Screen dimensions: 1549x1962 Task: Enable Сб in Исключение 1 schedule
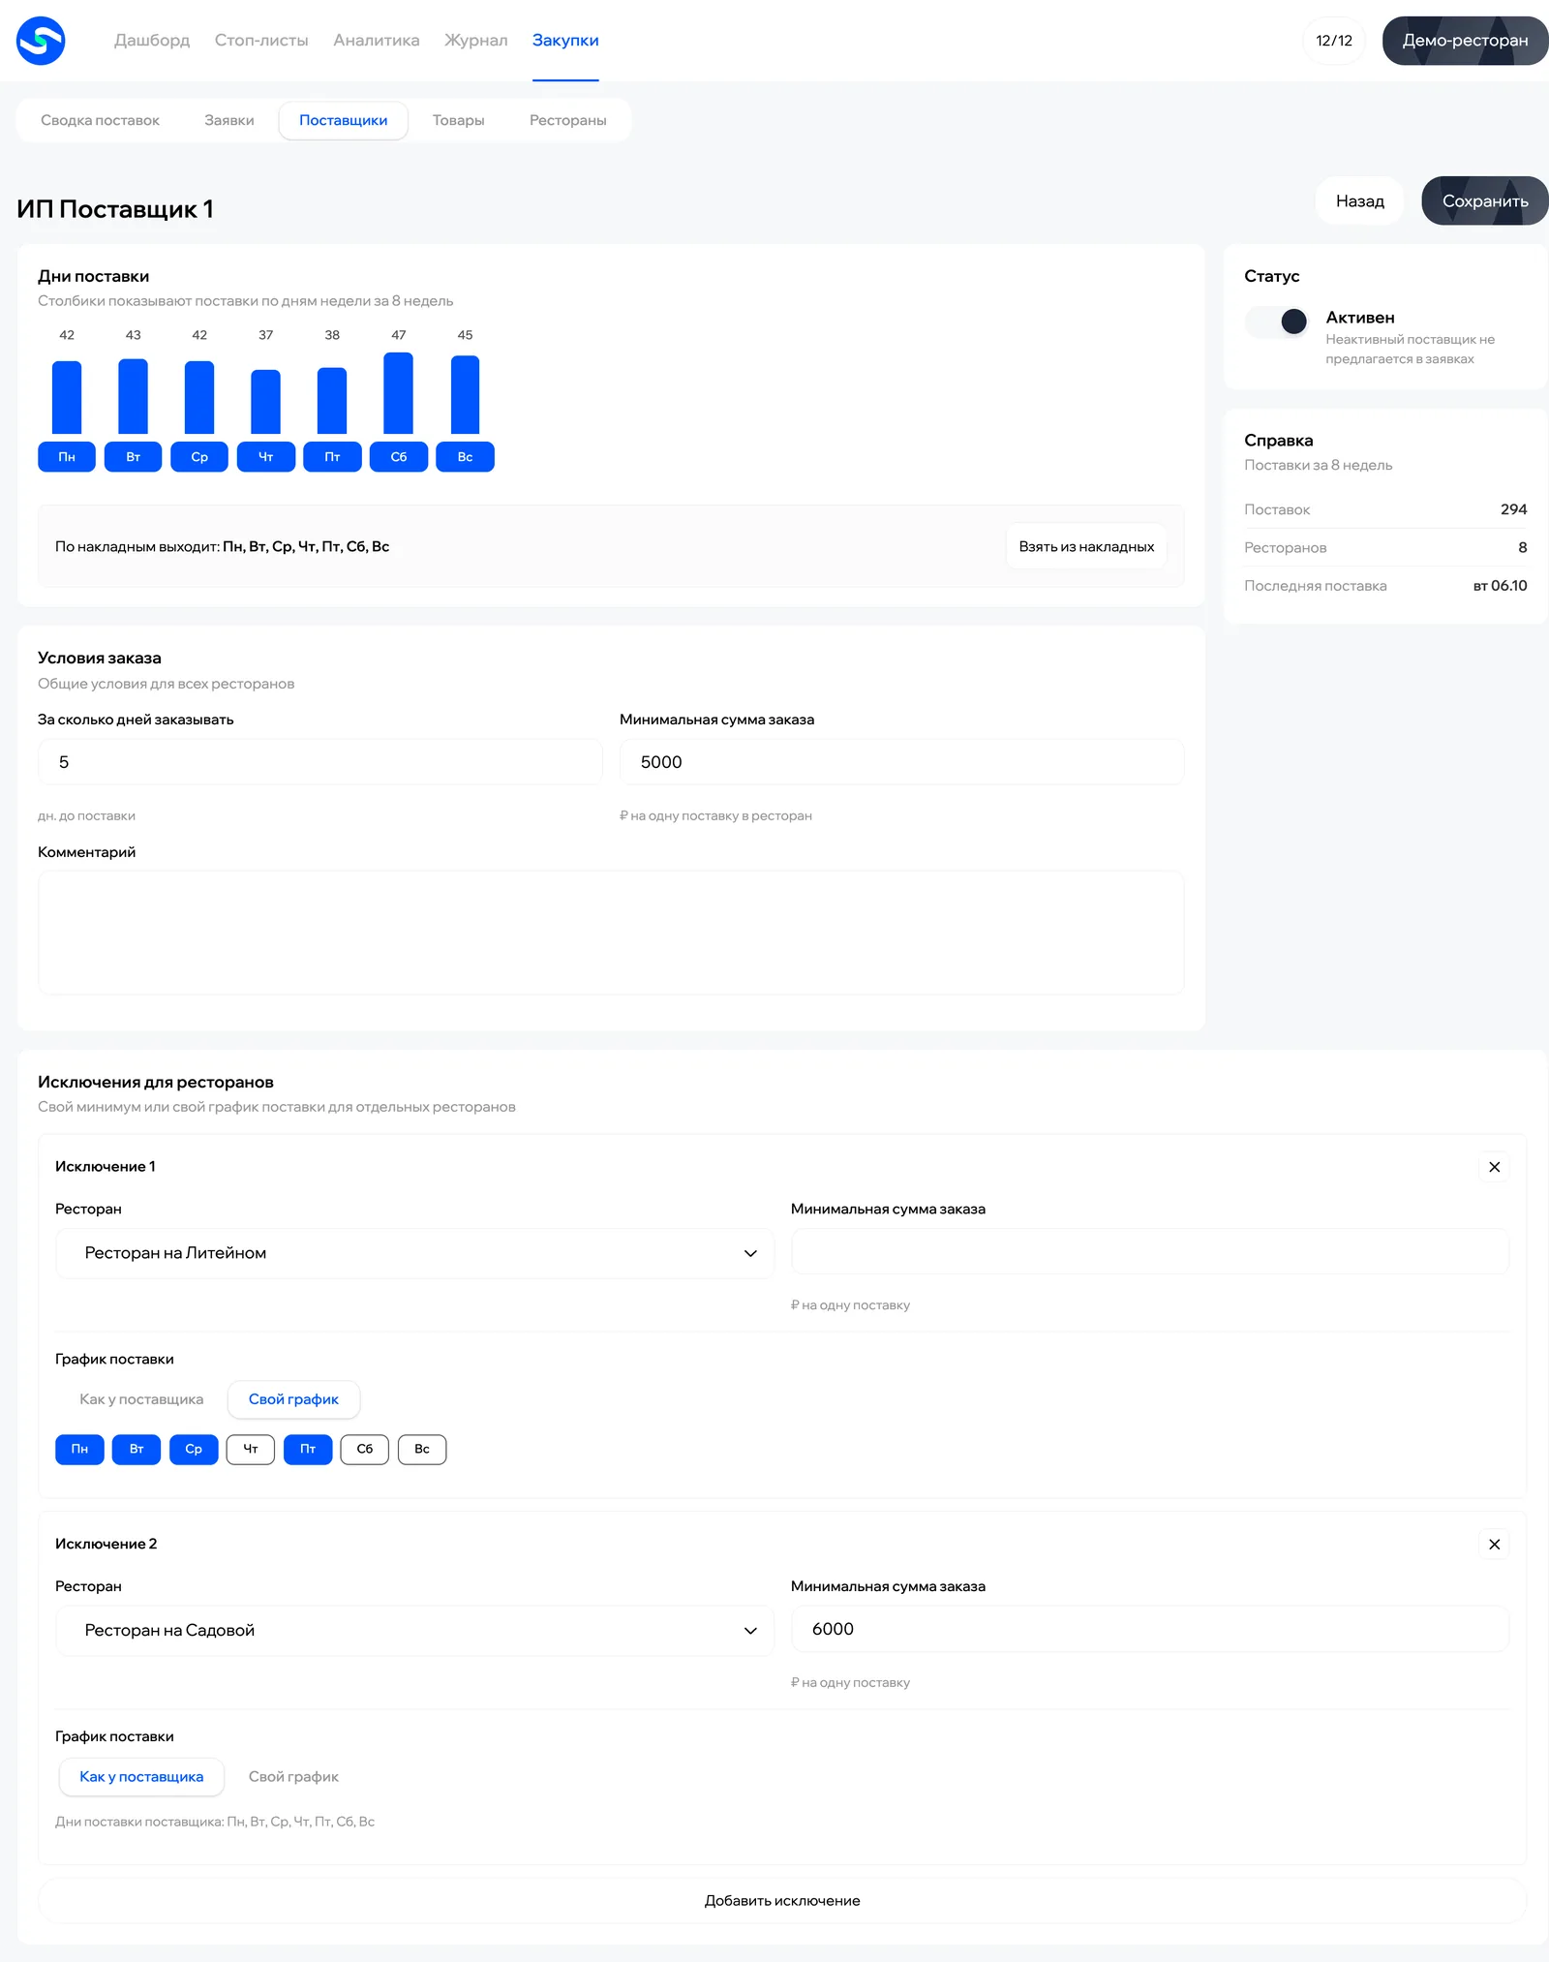[365, 1450]
